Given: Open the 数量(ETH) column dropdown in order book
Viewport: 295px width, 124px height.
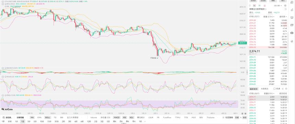Looking at the screenshot, I should [x=269, y=16].
